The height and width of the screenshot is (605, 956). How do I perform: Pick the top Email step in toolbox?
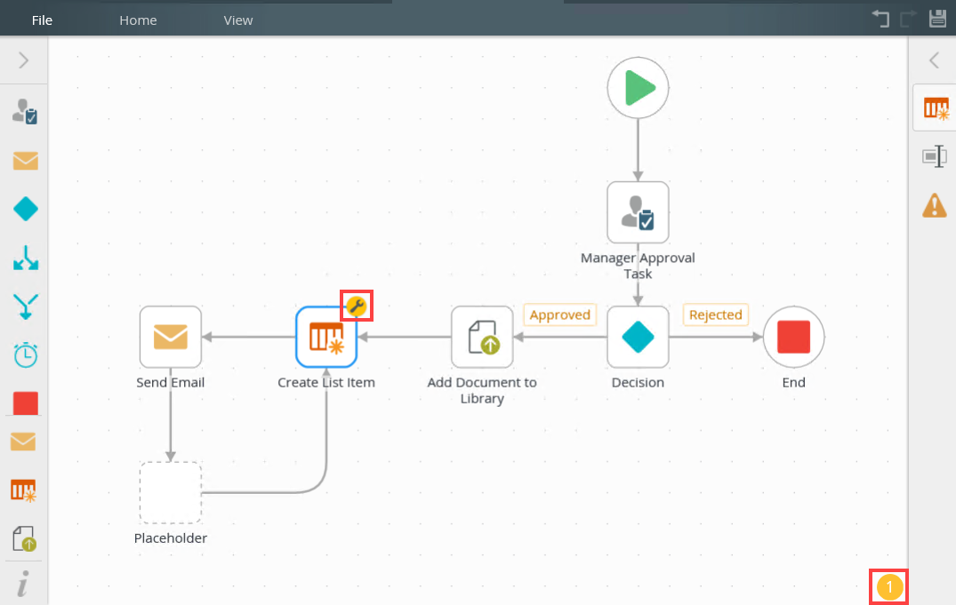(x=25, y=161)
